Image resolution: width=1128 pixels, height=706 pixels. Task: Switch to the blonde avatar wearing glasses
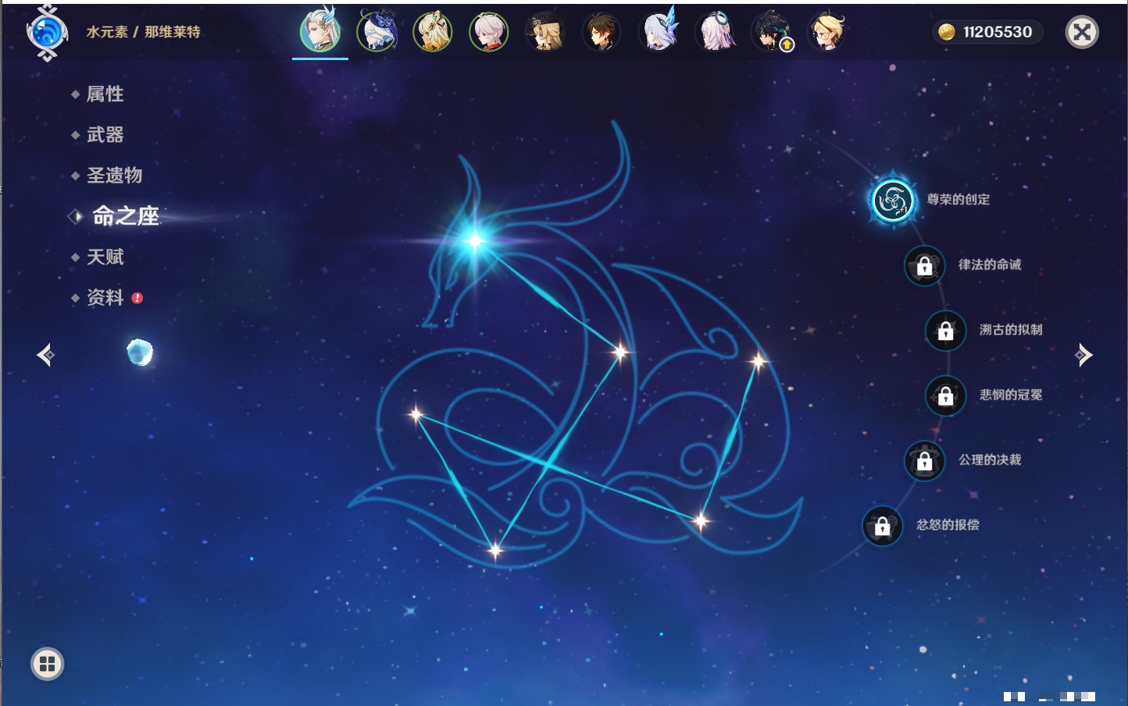(x=826, y=32)
